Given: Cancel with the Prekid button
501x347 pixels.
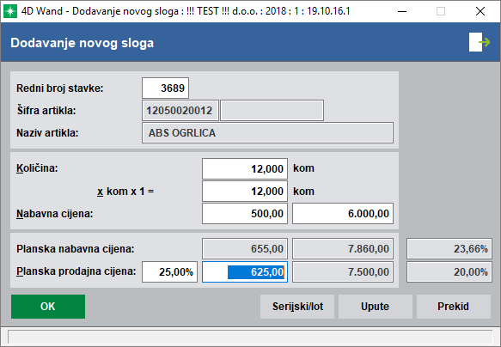Looking at the screenshot, I should coord(454,307).
